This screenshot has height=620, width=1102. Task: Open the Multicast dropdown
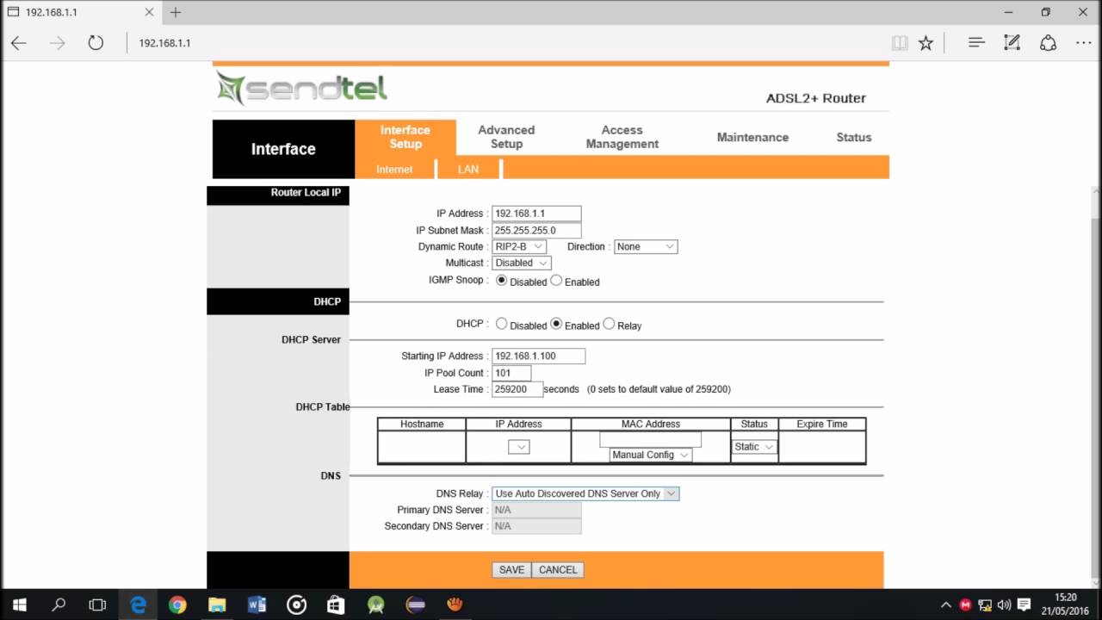[521, 263]
